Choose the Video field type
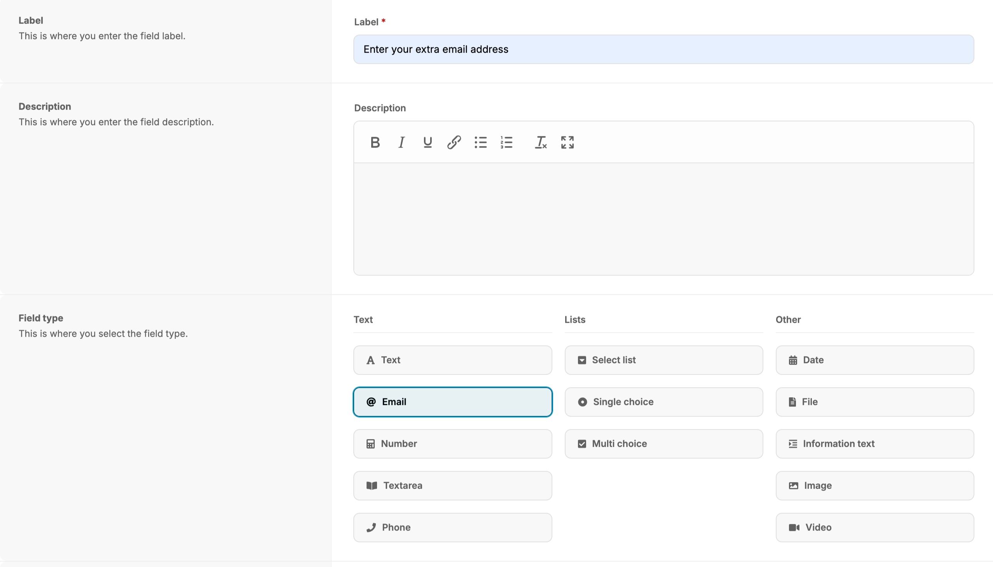The image size is (993, 567). click(x=875, y=528)
